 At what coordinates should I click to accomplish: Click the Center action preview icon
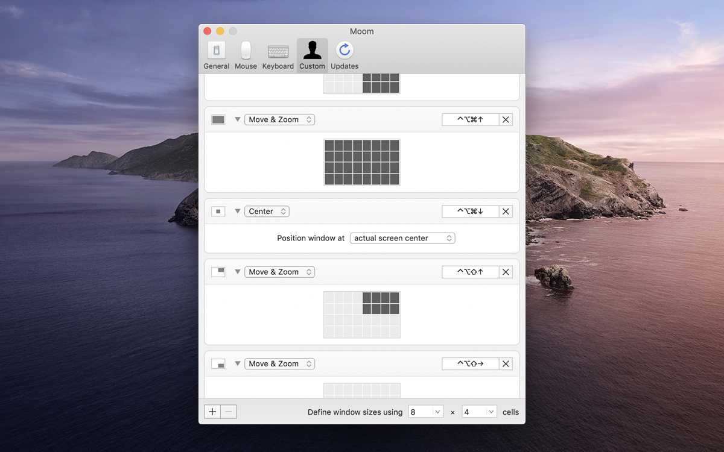pyautogui.click(x=218, y=212)
